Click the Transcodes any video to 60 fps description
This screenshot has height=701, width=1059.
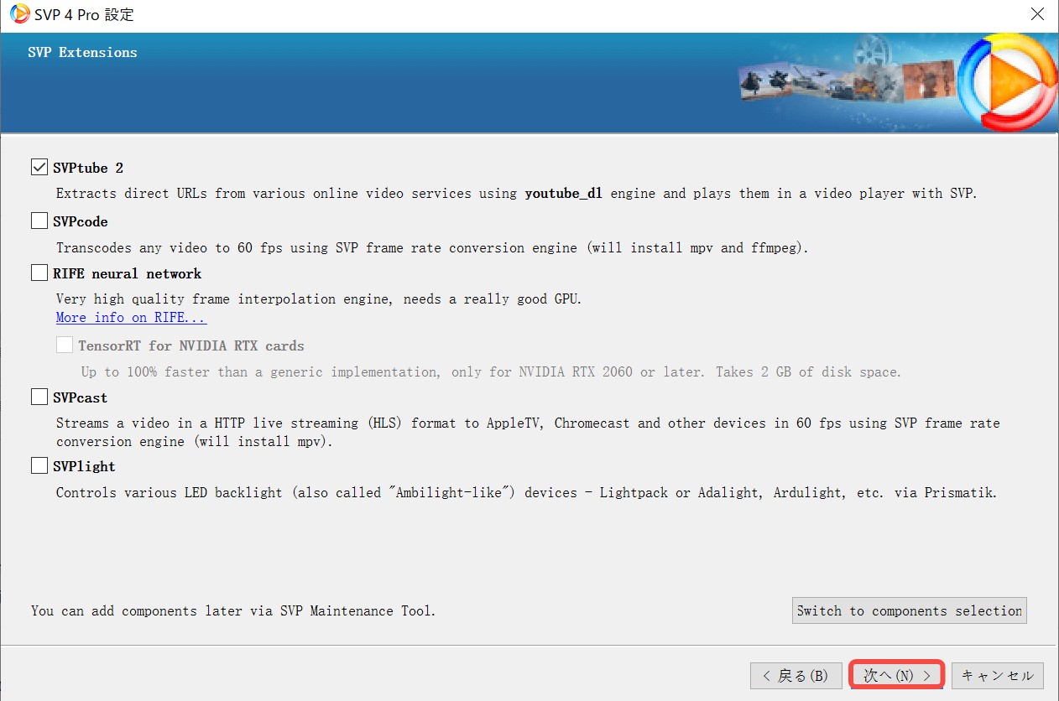pyautogui.click(x=432, y=248)
